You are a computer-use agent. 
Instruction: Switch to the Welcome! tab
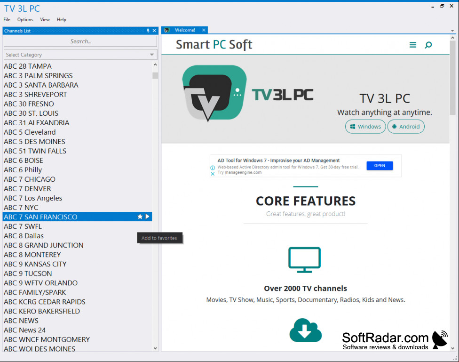pyautogui.click(x=185, y=30)
